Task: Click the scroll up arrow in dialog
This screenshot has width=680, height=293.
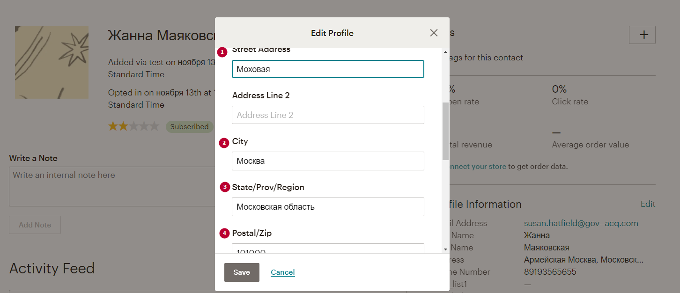Action: point(445,51)
